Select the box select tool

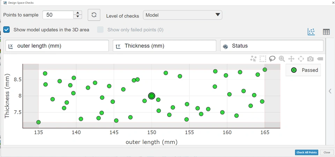(x=263, y=59)
